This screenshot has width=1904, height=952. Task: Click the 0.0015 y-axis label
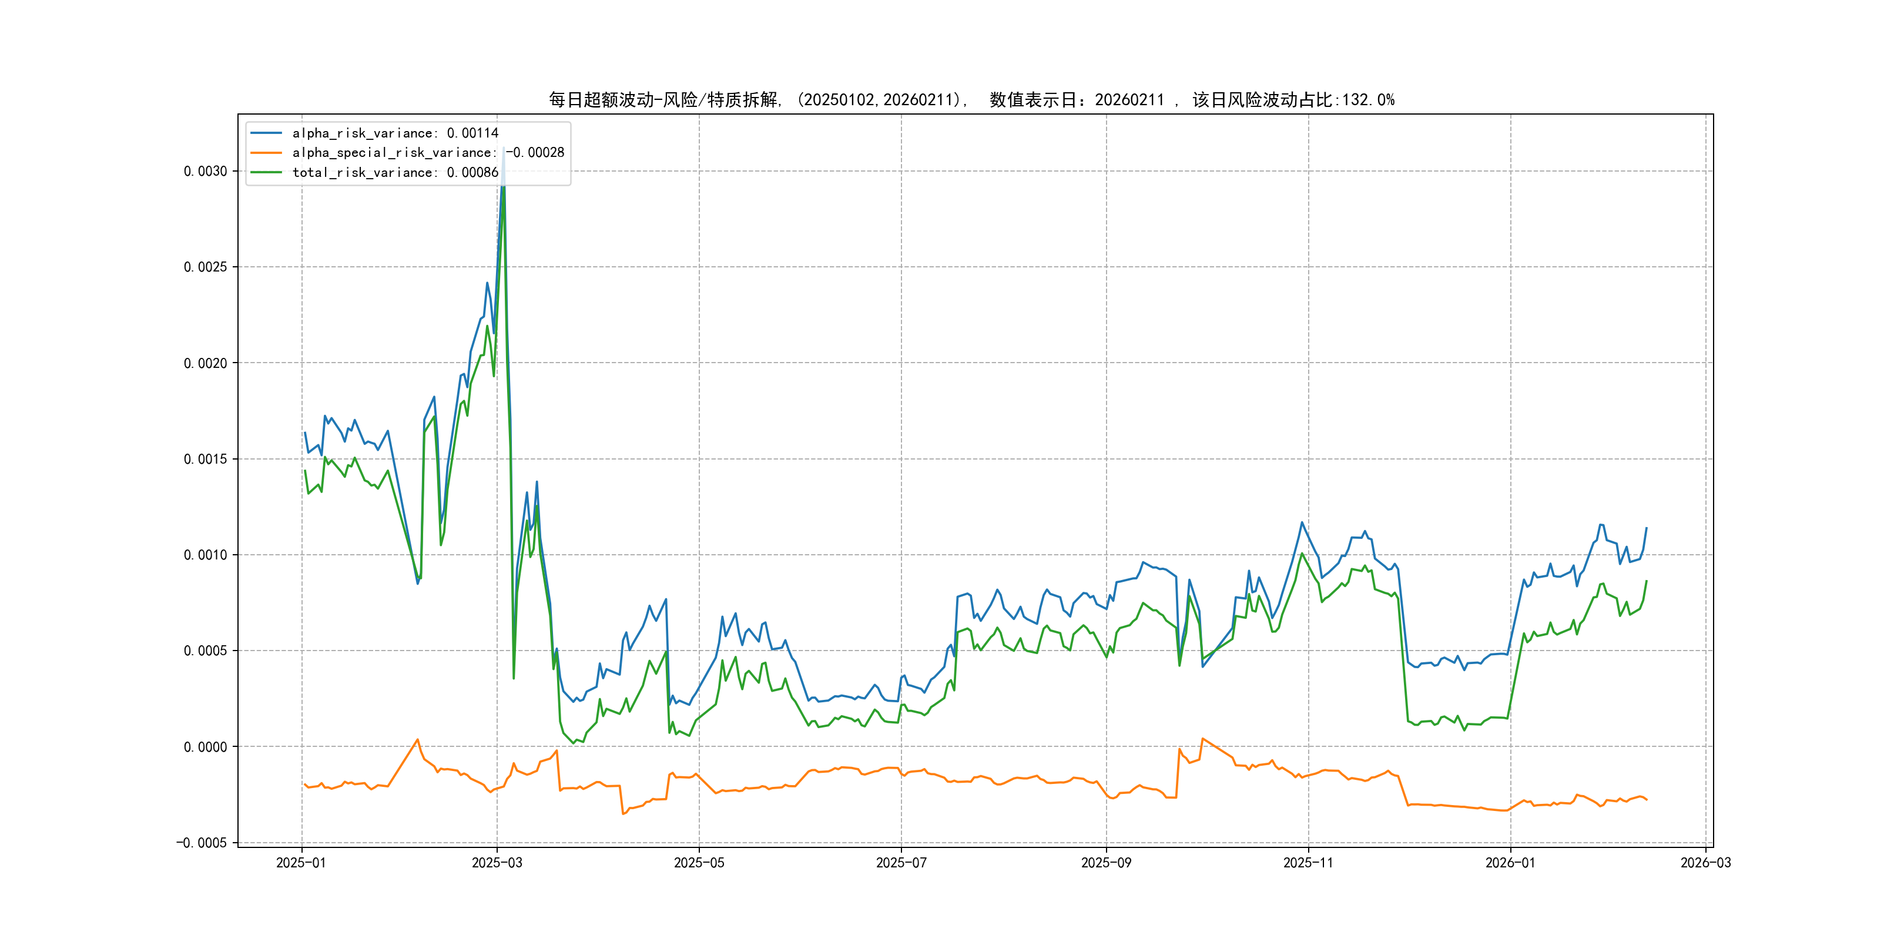point(206,459)
